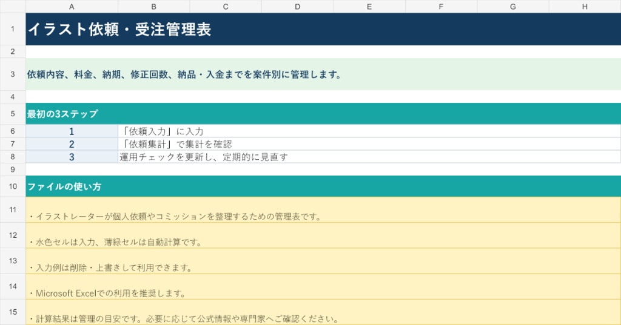Click the 水色セルは入力 note cell

click(x=323, y=235)
